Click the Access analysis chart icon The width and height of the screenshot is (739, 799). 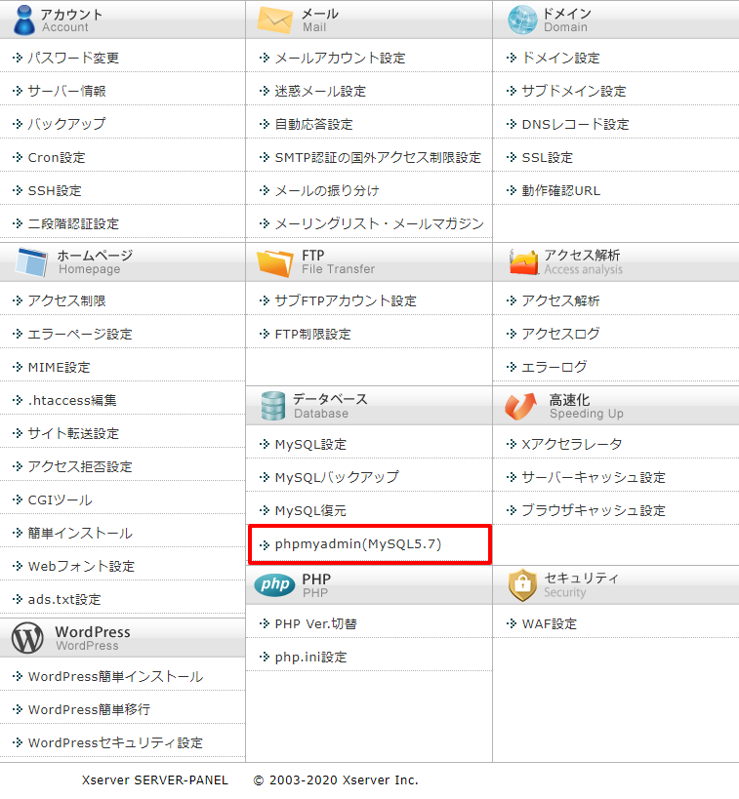(524, 261)
